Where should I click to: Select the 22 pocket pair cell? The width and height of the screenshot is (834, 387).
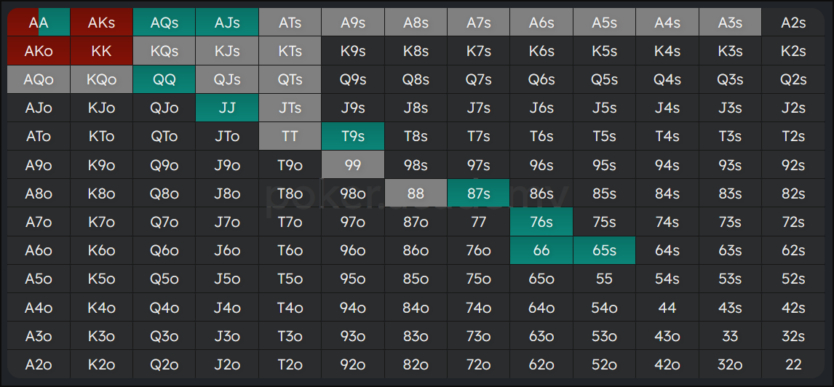(x=793, y=364)
